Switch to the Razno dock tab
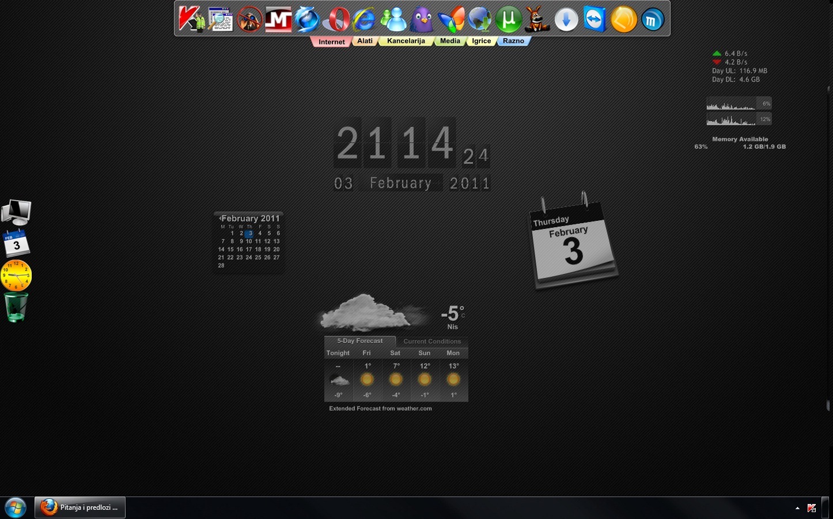 click(513, 41)
